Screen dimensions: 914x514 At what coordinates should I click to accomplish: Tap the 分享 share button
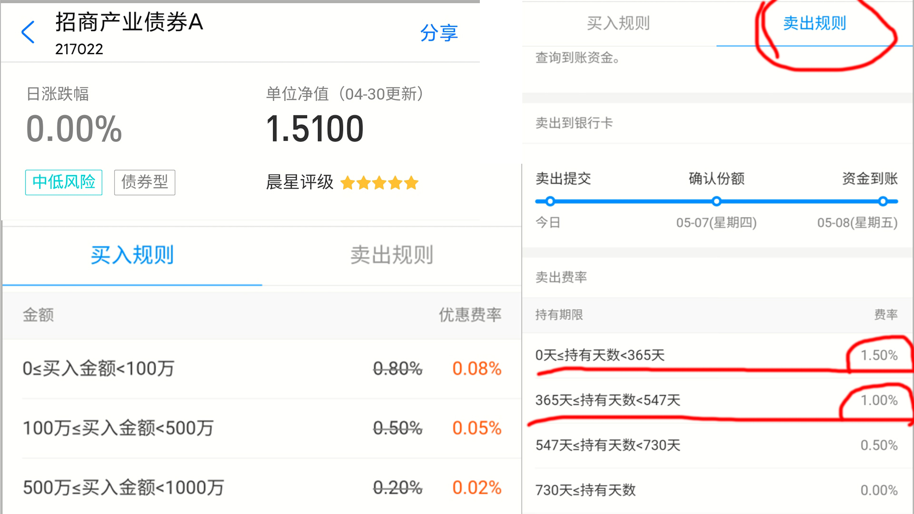coord(439,33)
